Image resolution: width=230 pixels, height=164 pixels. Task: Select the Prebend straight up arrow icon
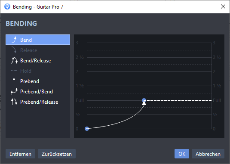[14, 81]
